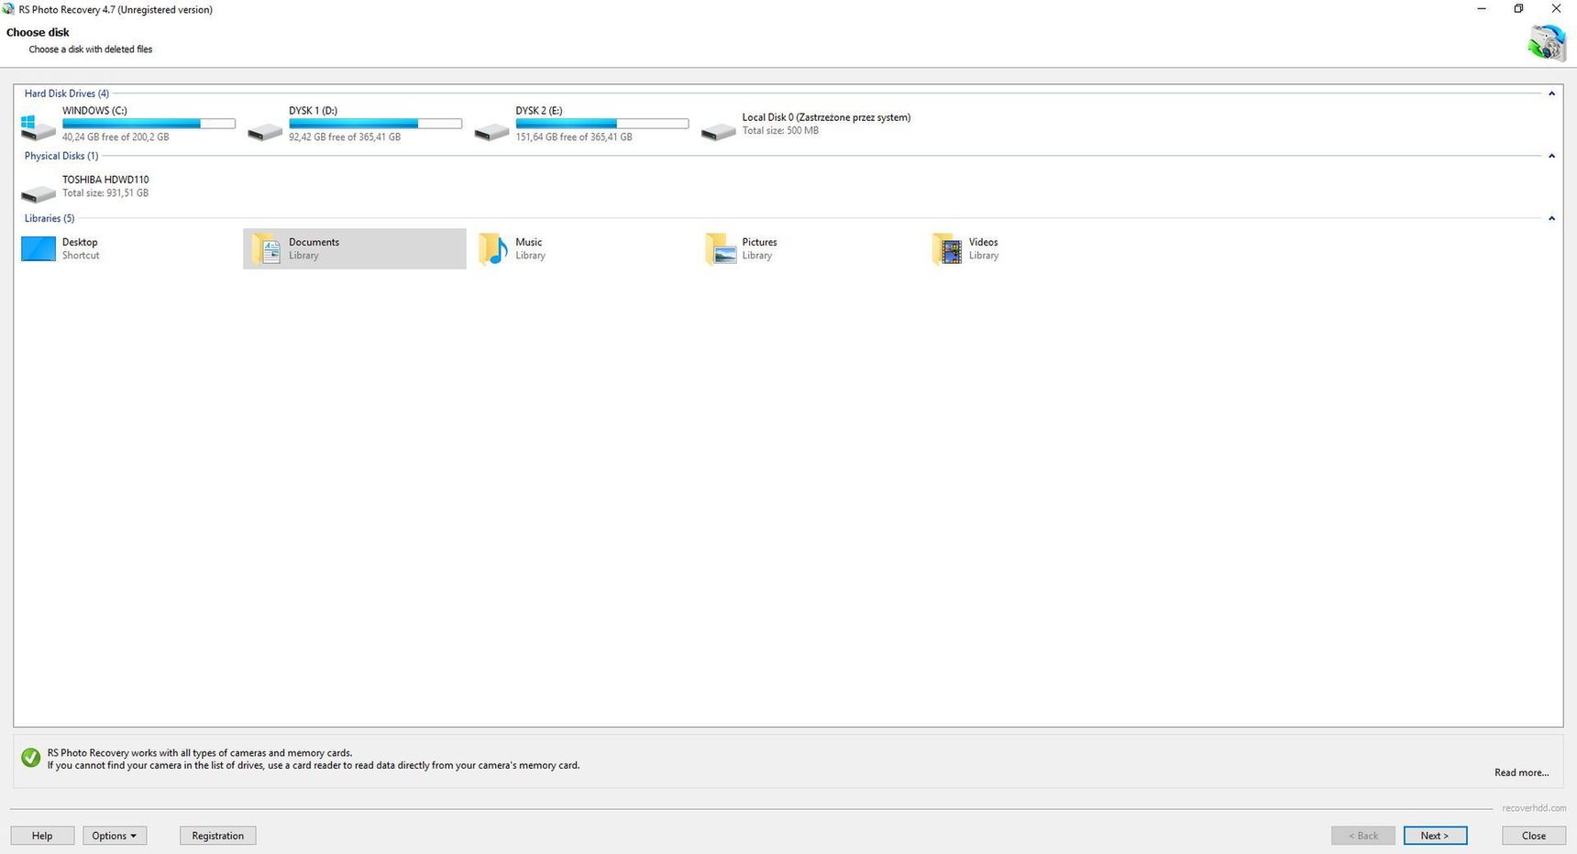
Task: Open the Registration dialog
Action: [x=217, y=836]
